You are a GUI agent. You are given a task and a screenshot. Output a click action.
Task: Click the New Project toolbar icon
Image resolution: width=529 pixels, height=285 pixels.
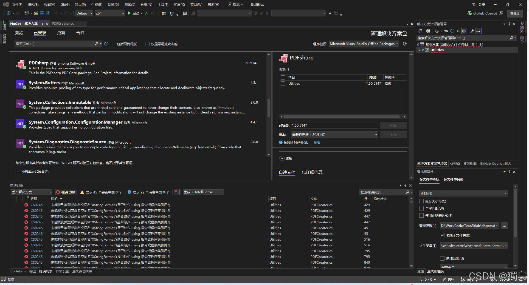(x=27, y=13)
